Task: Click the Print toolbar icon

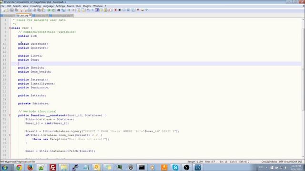Action: [x=29, y=10]
